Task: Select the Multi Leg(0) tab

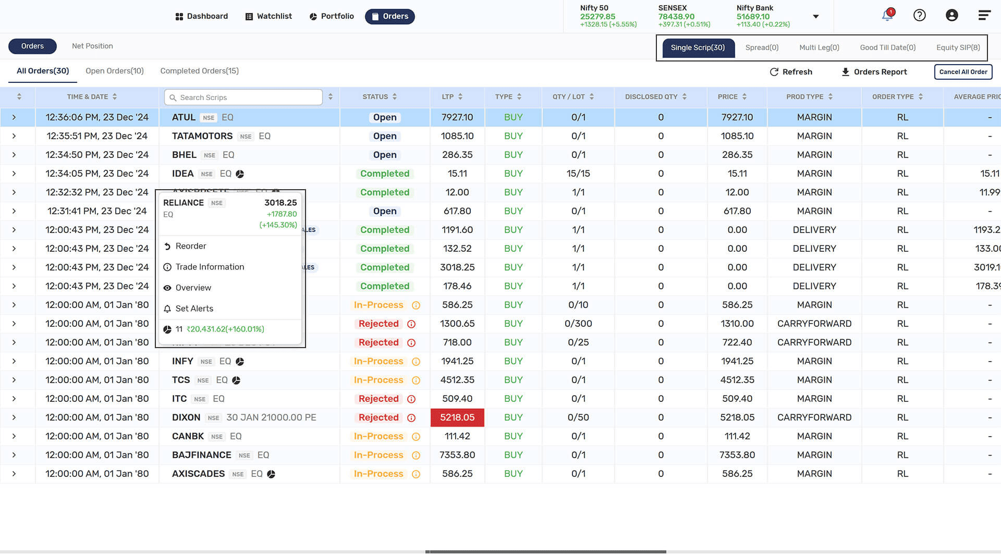Action: 820,48
